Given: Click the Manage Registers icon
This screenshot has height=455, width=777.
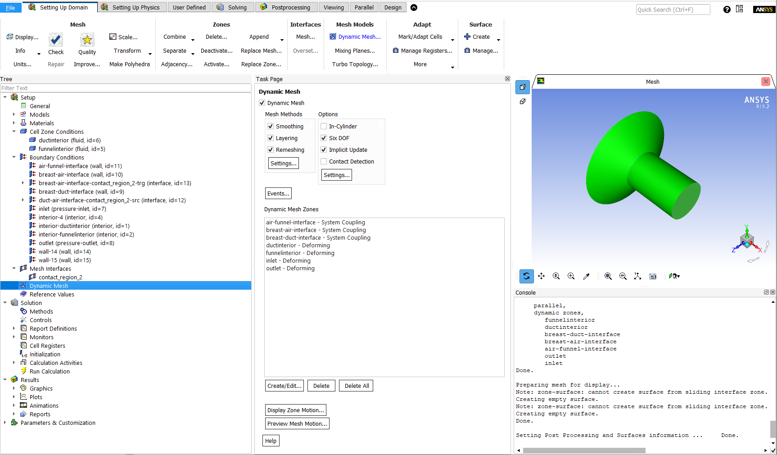Looking at the screenshot, I should (396, 50).
